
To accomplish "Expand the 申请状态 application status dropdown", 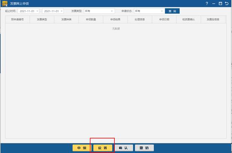I will point(162,11).
